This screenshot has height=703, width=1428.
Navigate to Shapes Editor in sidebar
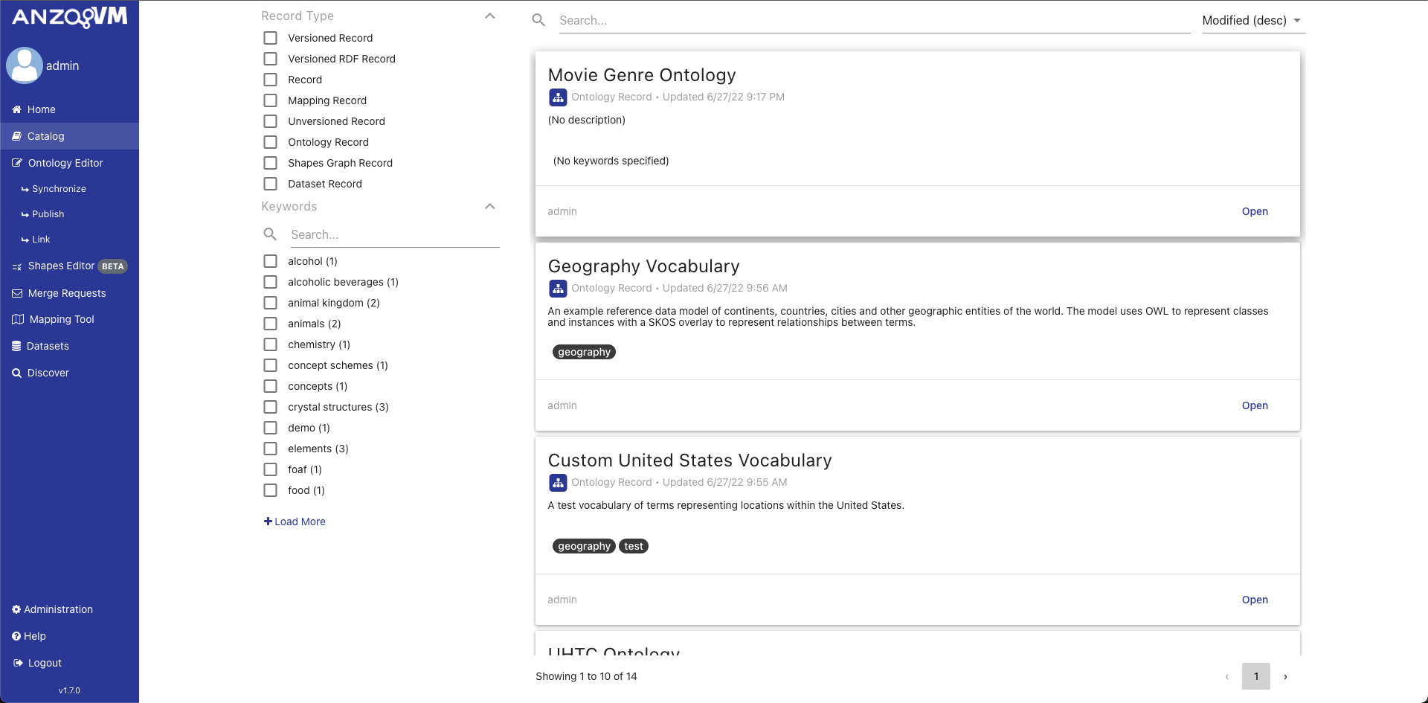click(x=61, y=266)
